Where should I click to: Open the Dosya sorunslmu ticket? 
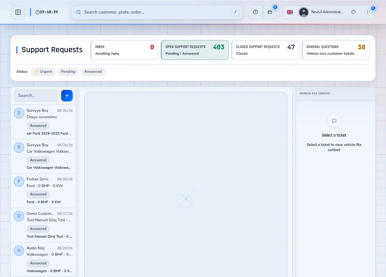click(43, 122)
